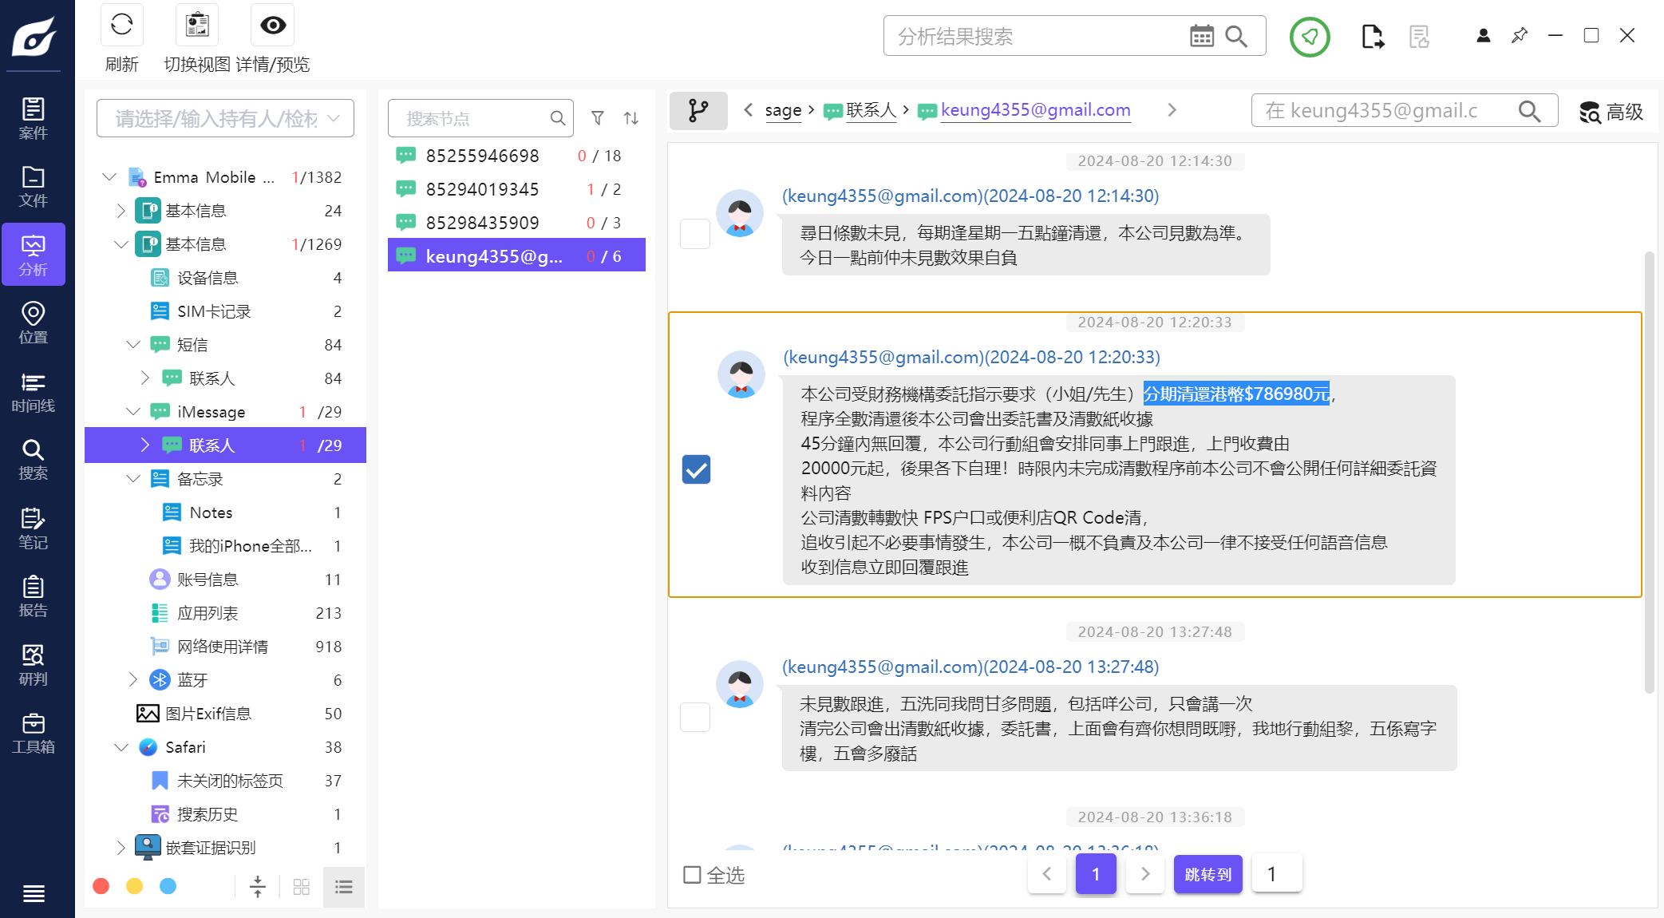1664x918 pixels.
Task: Click the sort arrows icon beside filter
Action: (x=630, y=118)
